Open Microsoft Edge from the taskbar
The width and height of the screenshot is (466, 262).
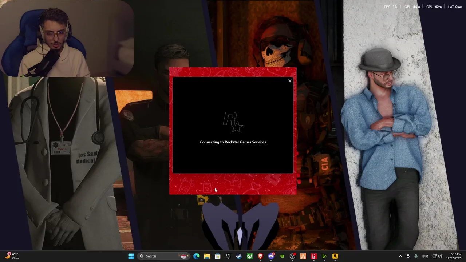click(x=196, y=256)
